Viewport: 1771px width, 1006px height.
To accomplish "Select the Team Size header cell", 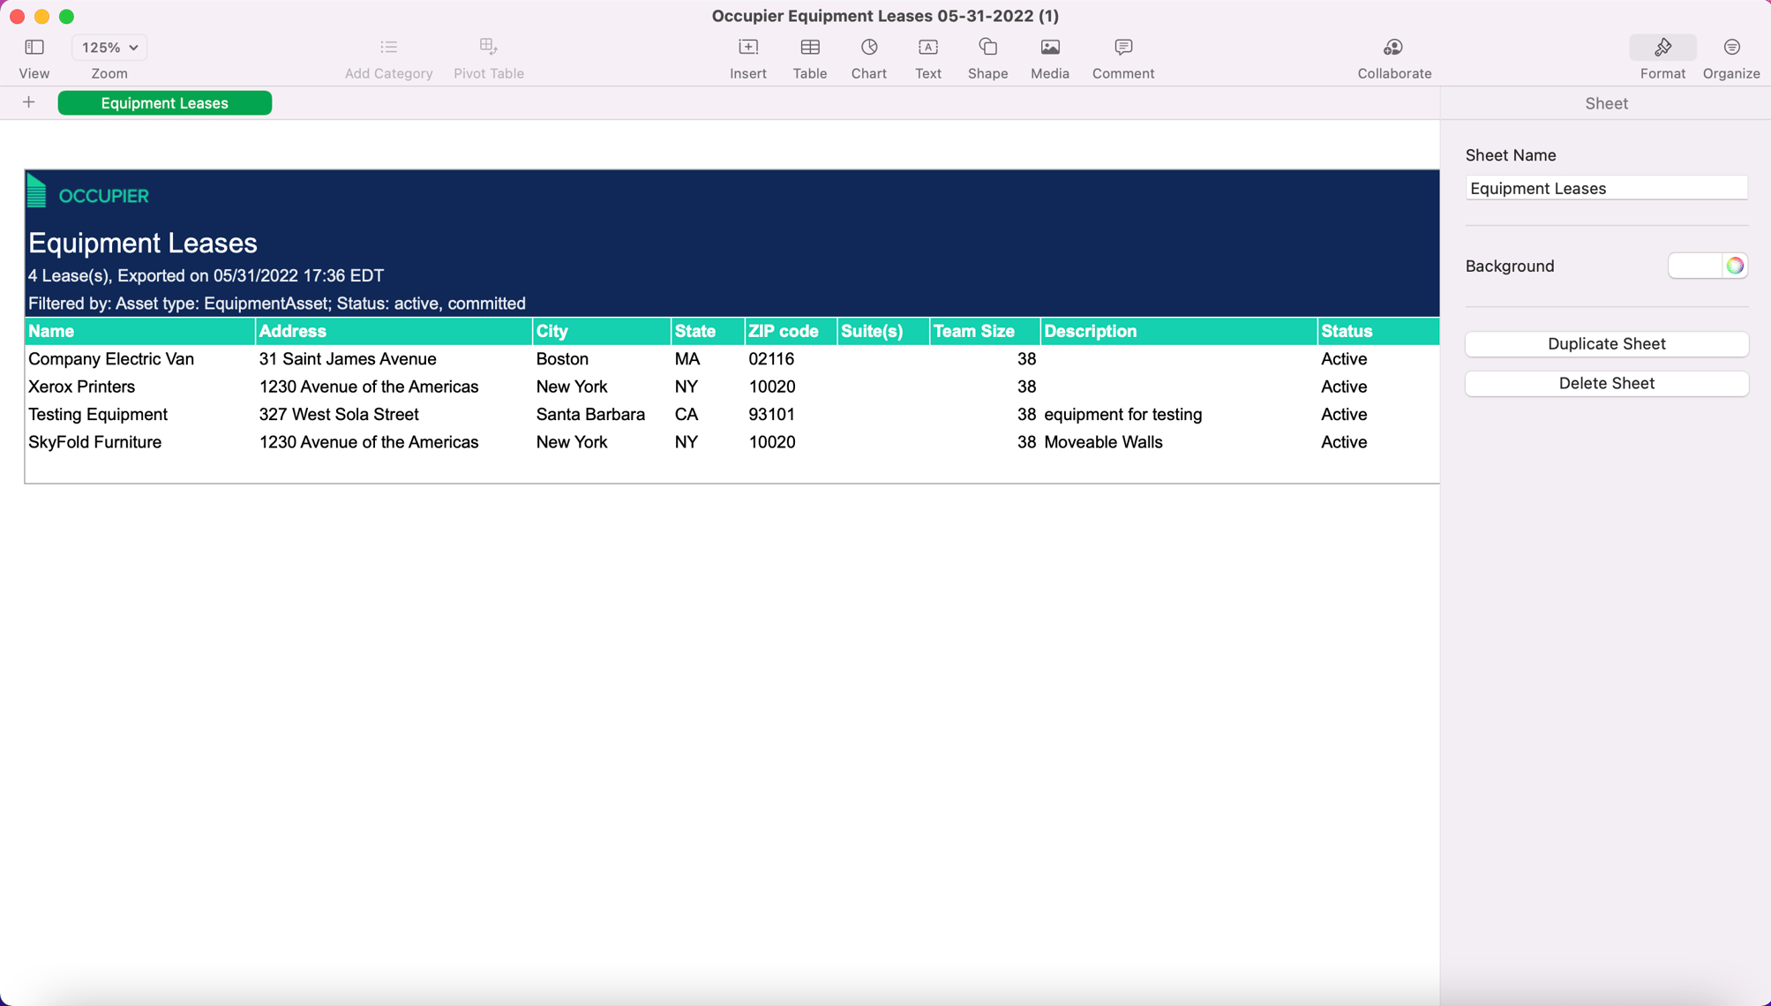I will pos(985,331).
